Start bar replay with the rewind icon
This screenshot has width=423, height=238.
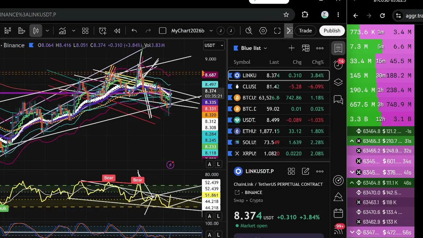[x=117, y=31]
